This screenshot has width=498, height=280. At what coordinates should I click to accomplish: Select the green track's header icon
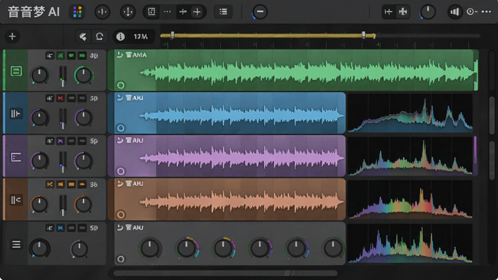pyautogui.click(x=16, y=71)
